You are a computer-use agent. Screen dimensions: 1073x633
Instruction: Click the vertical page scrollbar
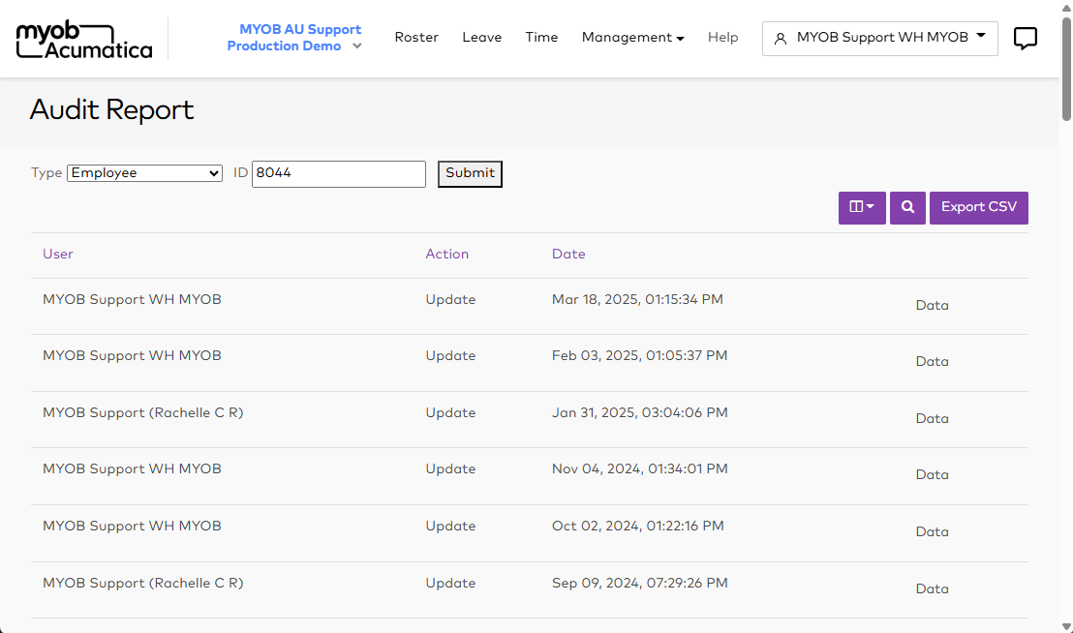click(x=1066, y=290)
